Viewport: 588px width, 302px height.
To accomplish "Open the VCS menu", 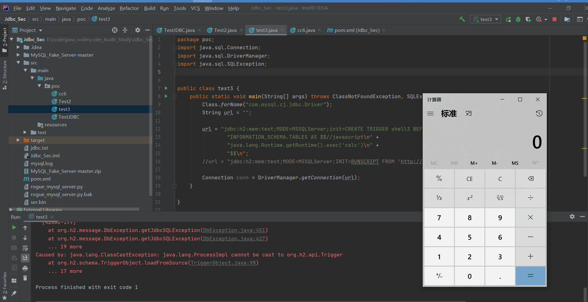I will pos(195,8).
